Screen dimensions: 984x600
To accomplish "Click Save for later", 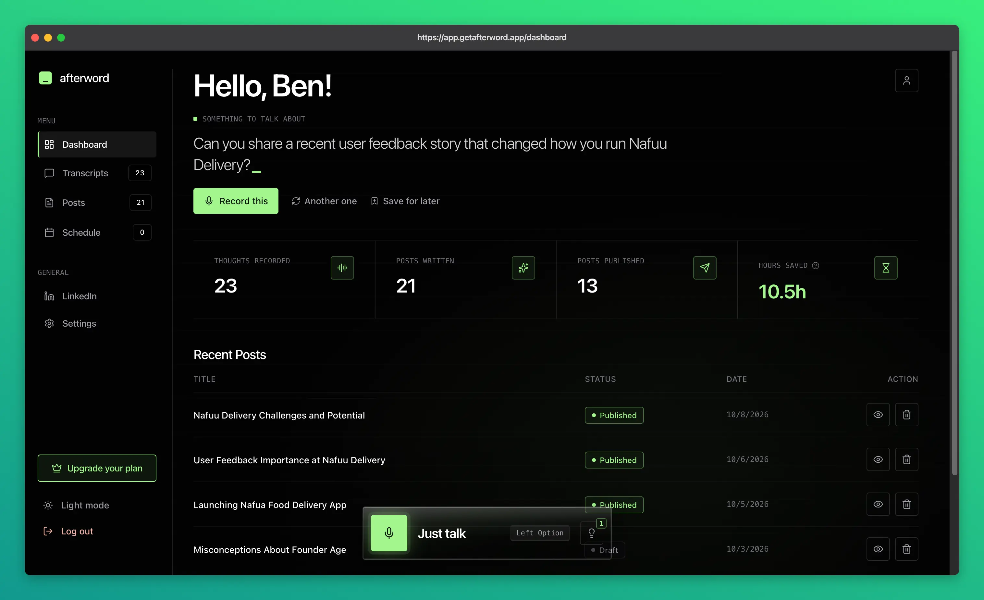I will [x=405, y=201].
